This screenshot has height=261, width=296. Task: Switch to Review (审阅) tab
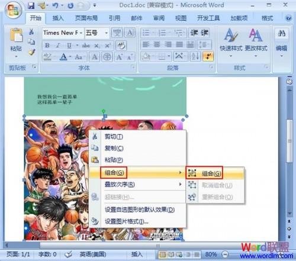tap(159, 18)
